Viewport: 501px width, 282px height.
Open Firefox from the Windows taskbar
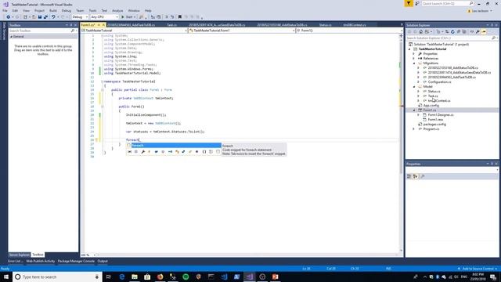[160, 277]
